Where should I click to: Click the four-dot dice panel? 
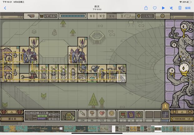[x=165, y=114]
